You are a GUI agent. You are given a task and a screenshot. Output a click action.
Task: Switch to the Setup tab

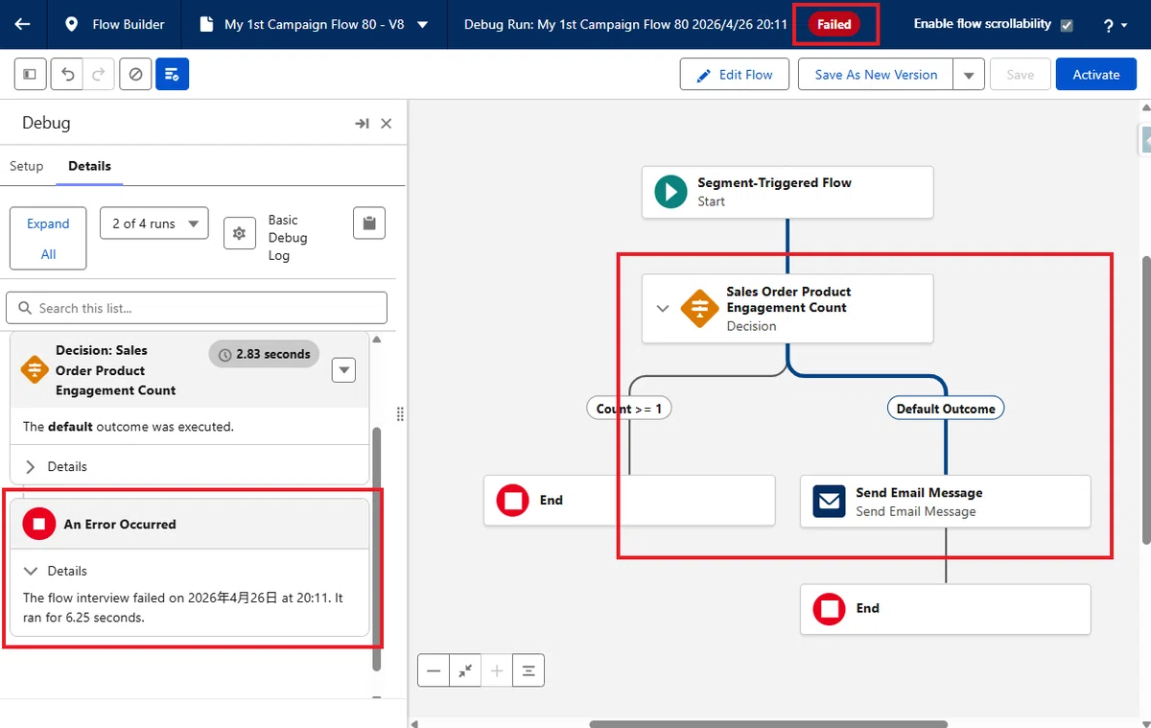(27, 166)
